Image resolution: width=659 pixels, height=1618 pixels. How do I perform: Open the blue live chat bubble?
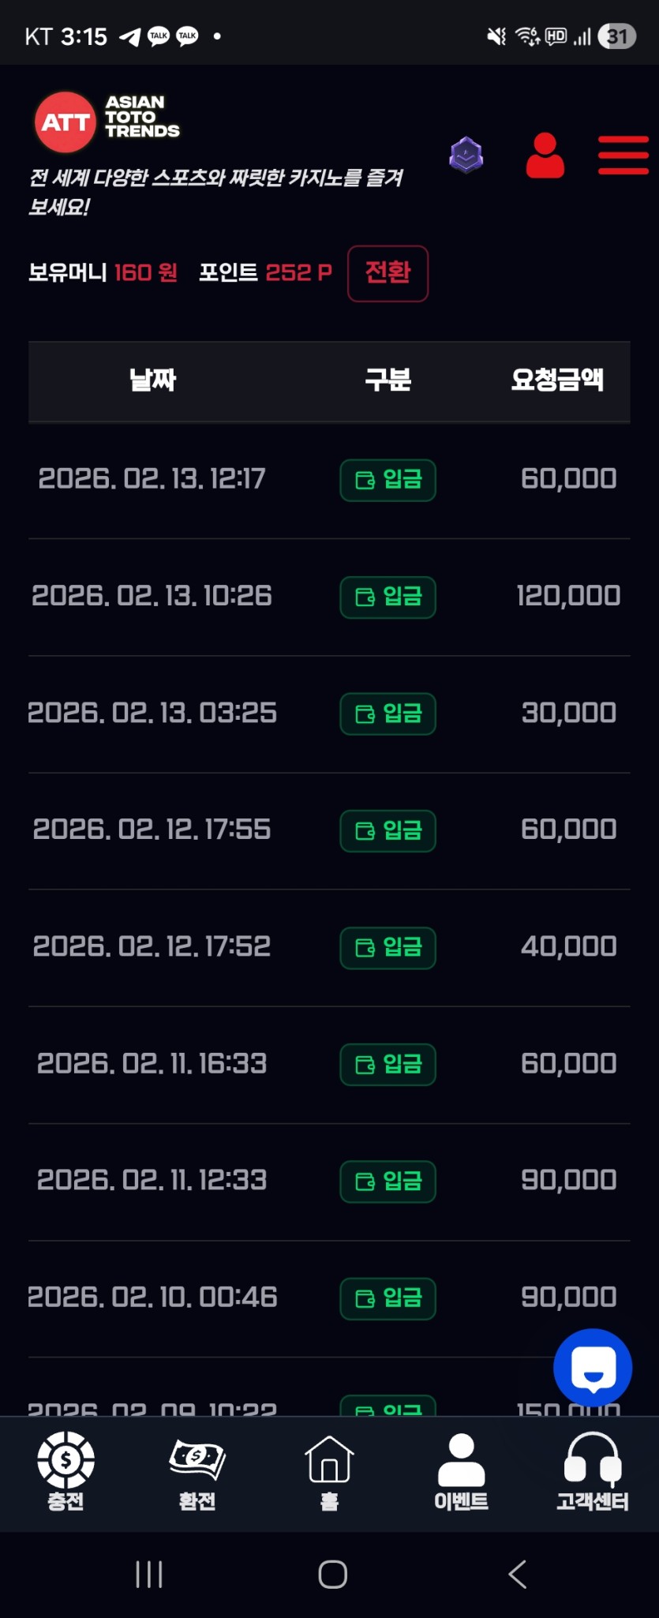point(593,1368)
